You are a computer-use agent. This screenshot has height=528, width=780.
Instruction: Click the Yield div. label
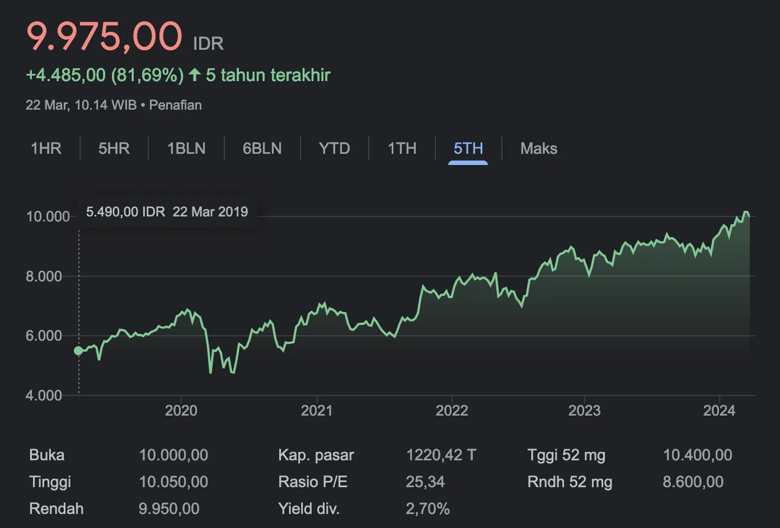click(309, 509)
